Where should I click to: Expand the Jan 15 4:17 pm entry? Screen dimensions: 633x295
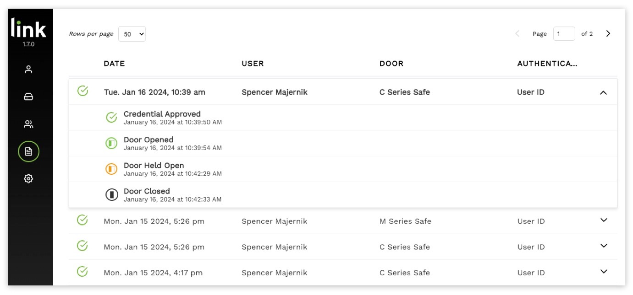(604, 271)
